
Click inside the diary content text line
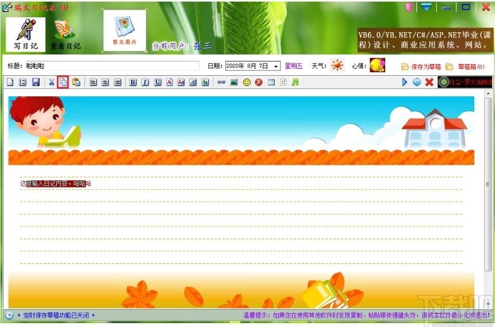(55, 184)
